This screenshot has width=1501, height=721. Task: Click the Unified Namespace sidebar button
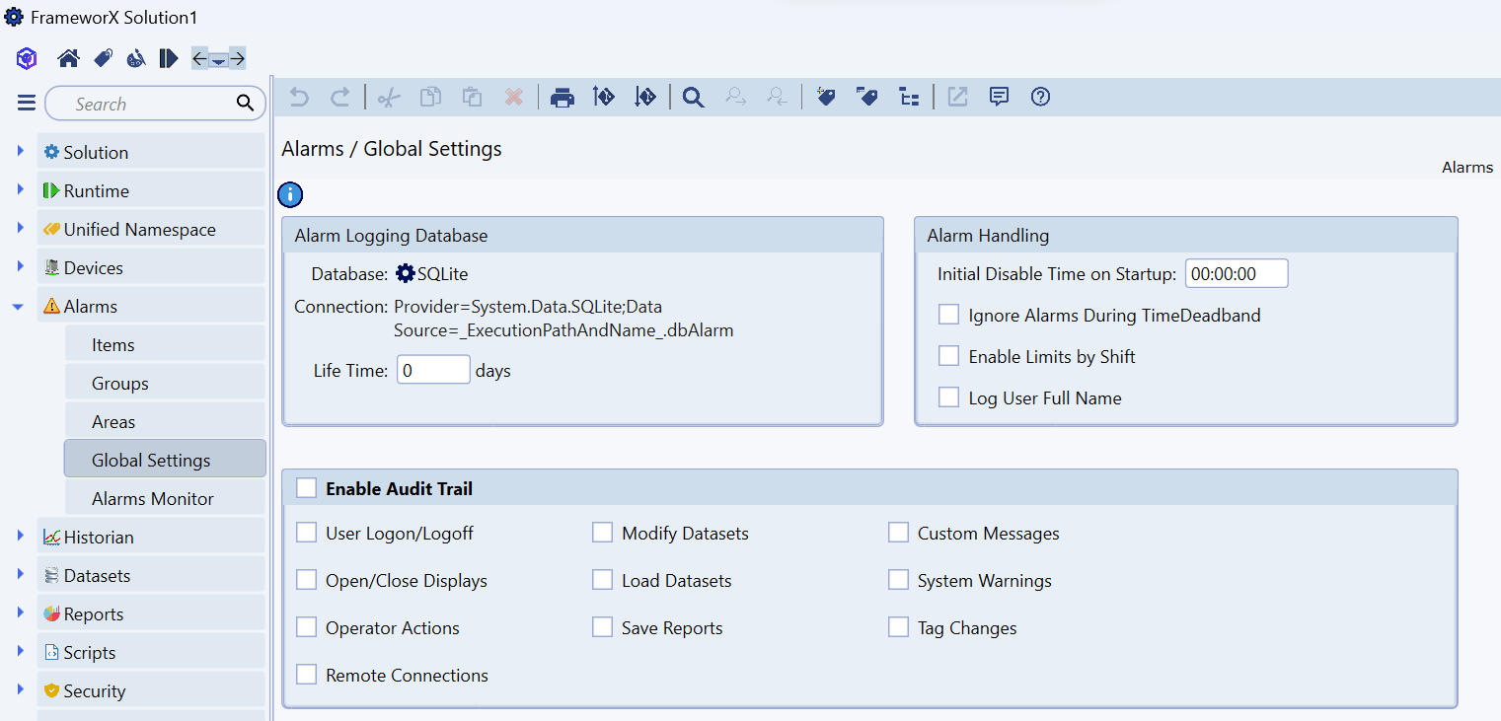[139, 230]
